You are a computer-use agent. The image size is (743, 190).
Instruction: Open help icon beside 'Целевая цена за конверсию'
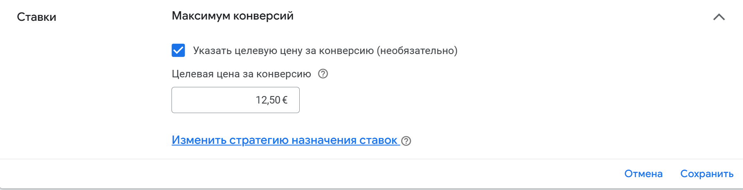tap(323, 74)
